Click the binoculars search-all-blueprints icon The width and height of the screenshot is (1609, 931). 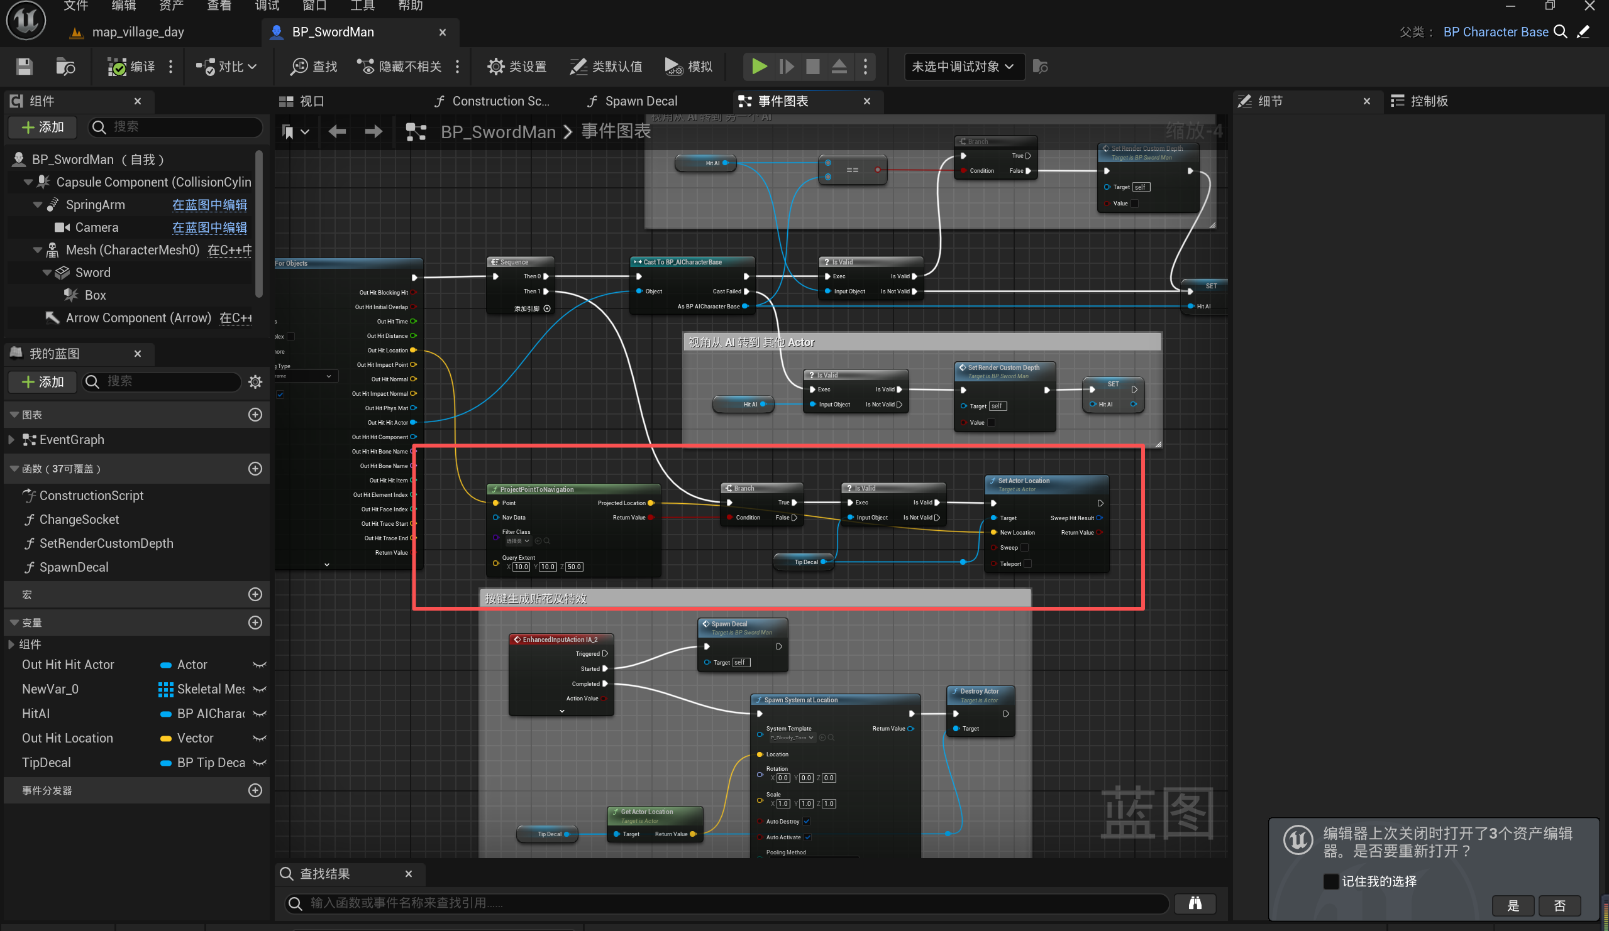pos(1195,903)
